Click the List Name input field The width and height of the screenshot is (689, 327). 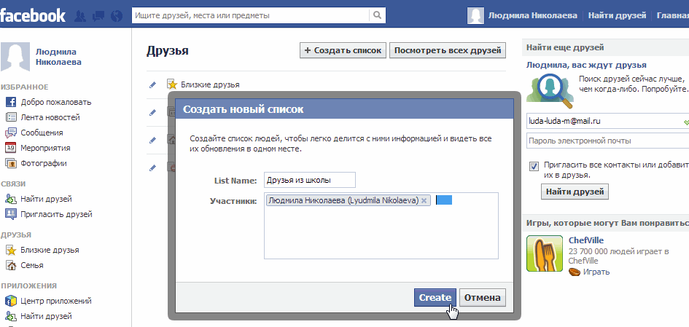tap(310, 180)
